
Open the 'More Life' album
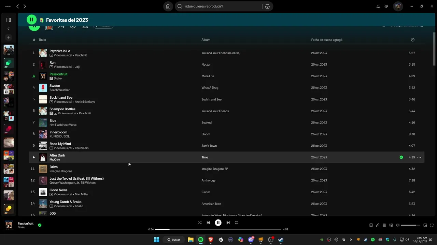(208, 76)
